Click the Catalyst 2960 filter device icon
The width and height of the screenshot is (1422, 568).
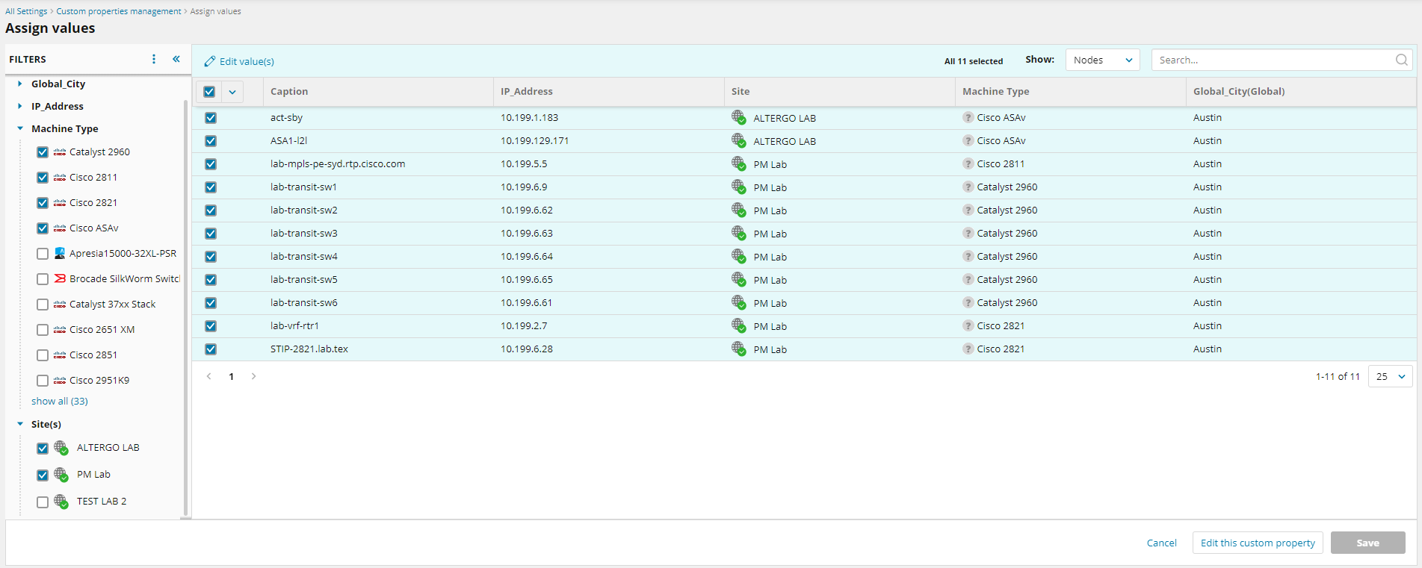pyautogui.click(x=60, y=152)
